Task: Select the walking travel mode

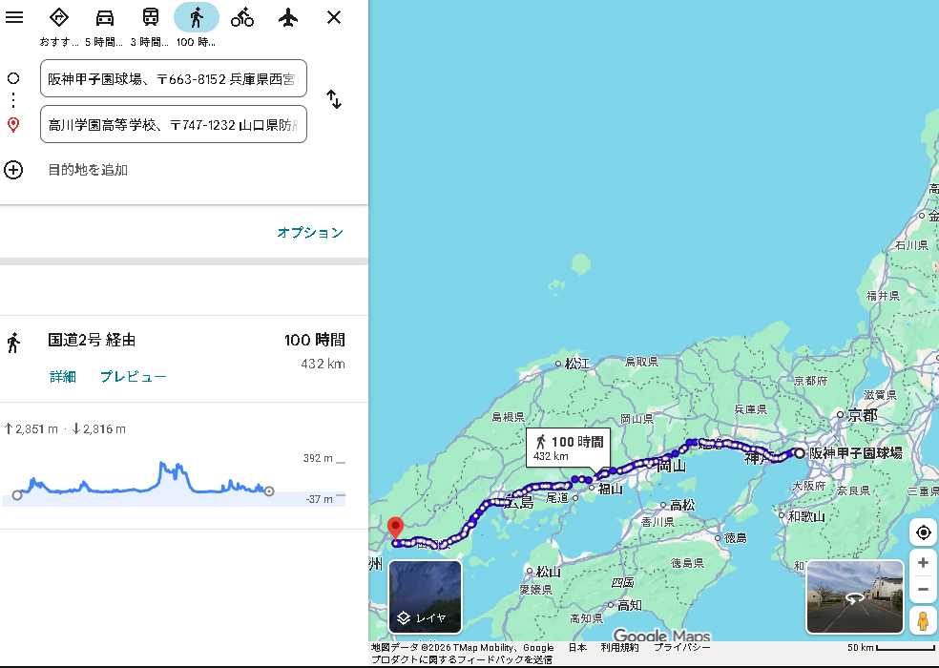Action: click(197, 17)
